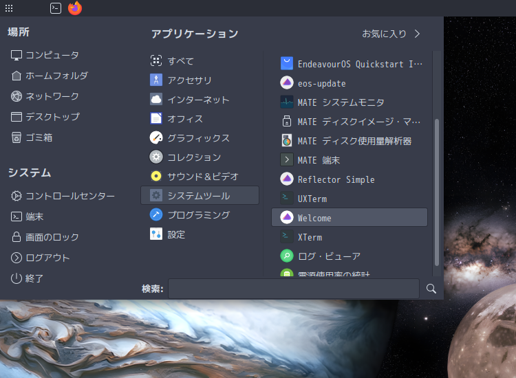Click "MATE ディスク使用量解析器" text
The width and height of the screenshot is (516, 378).
354,141
